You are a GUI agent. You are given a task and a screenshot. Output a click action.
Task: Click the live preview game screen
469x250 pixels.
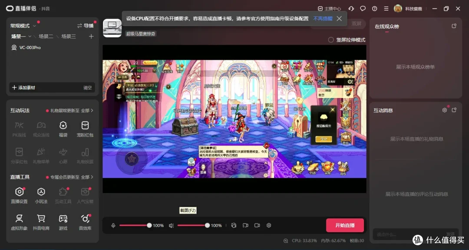(x=234, y=119)
